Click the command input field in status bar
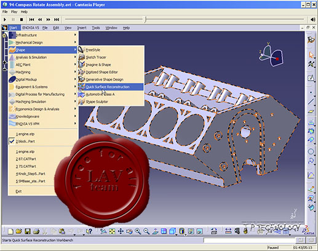This screenshot has width=318, height=251. pyautogui.click(x=249, y=240)
